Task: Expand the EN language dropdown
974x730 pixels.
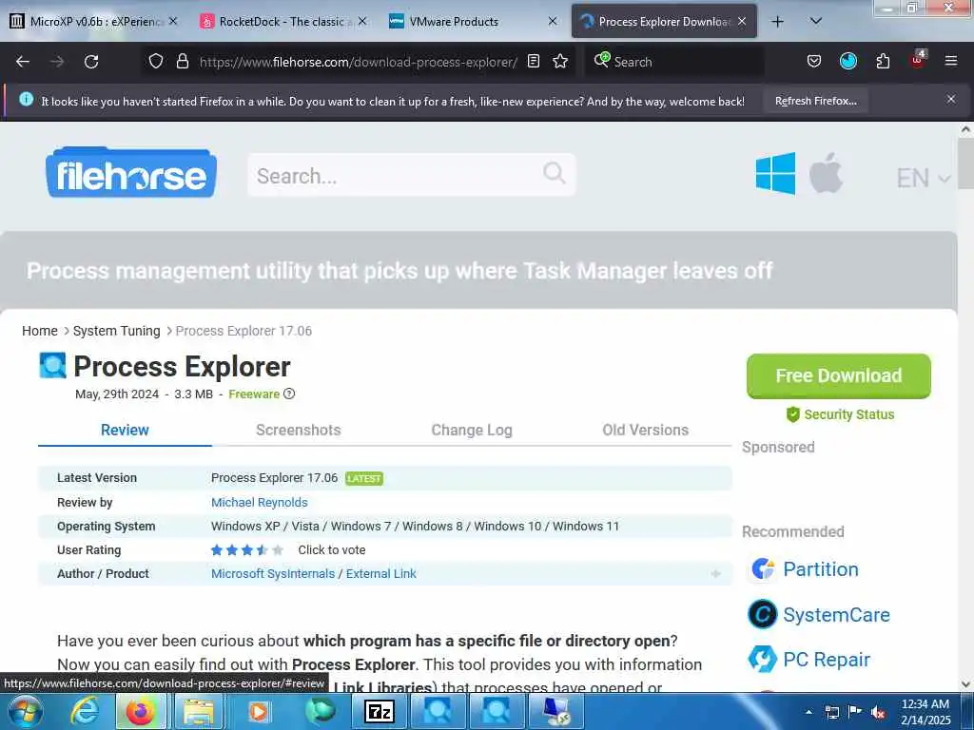Action: pyautogui.click(x=923, y=179)
